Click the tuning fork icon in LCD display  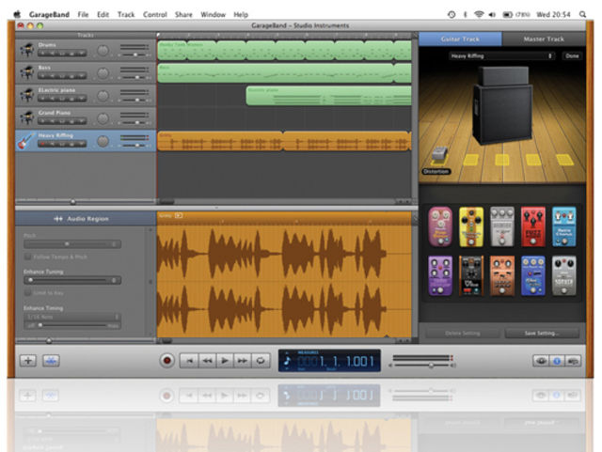coord(287,361)
